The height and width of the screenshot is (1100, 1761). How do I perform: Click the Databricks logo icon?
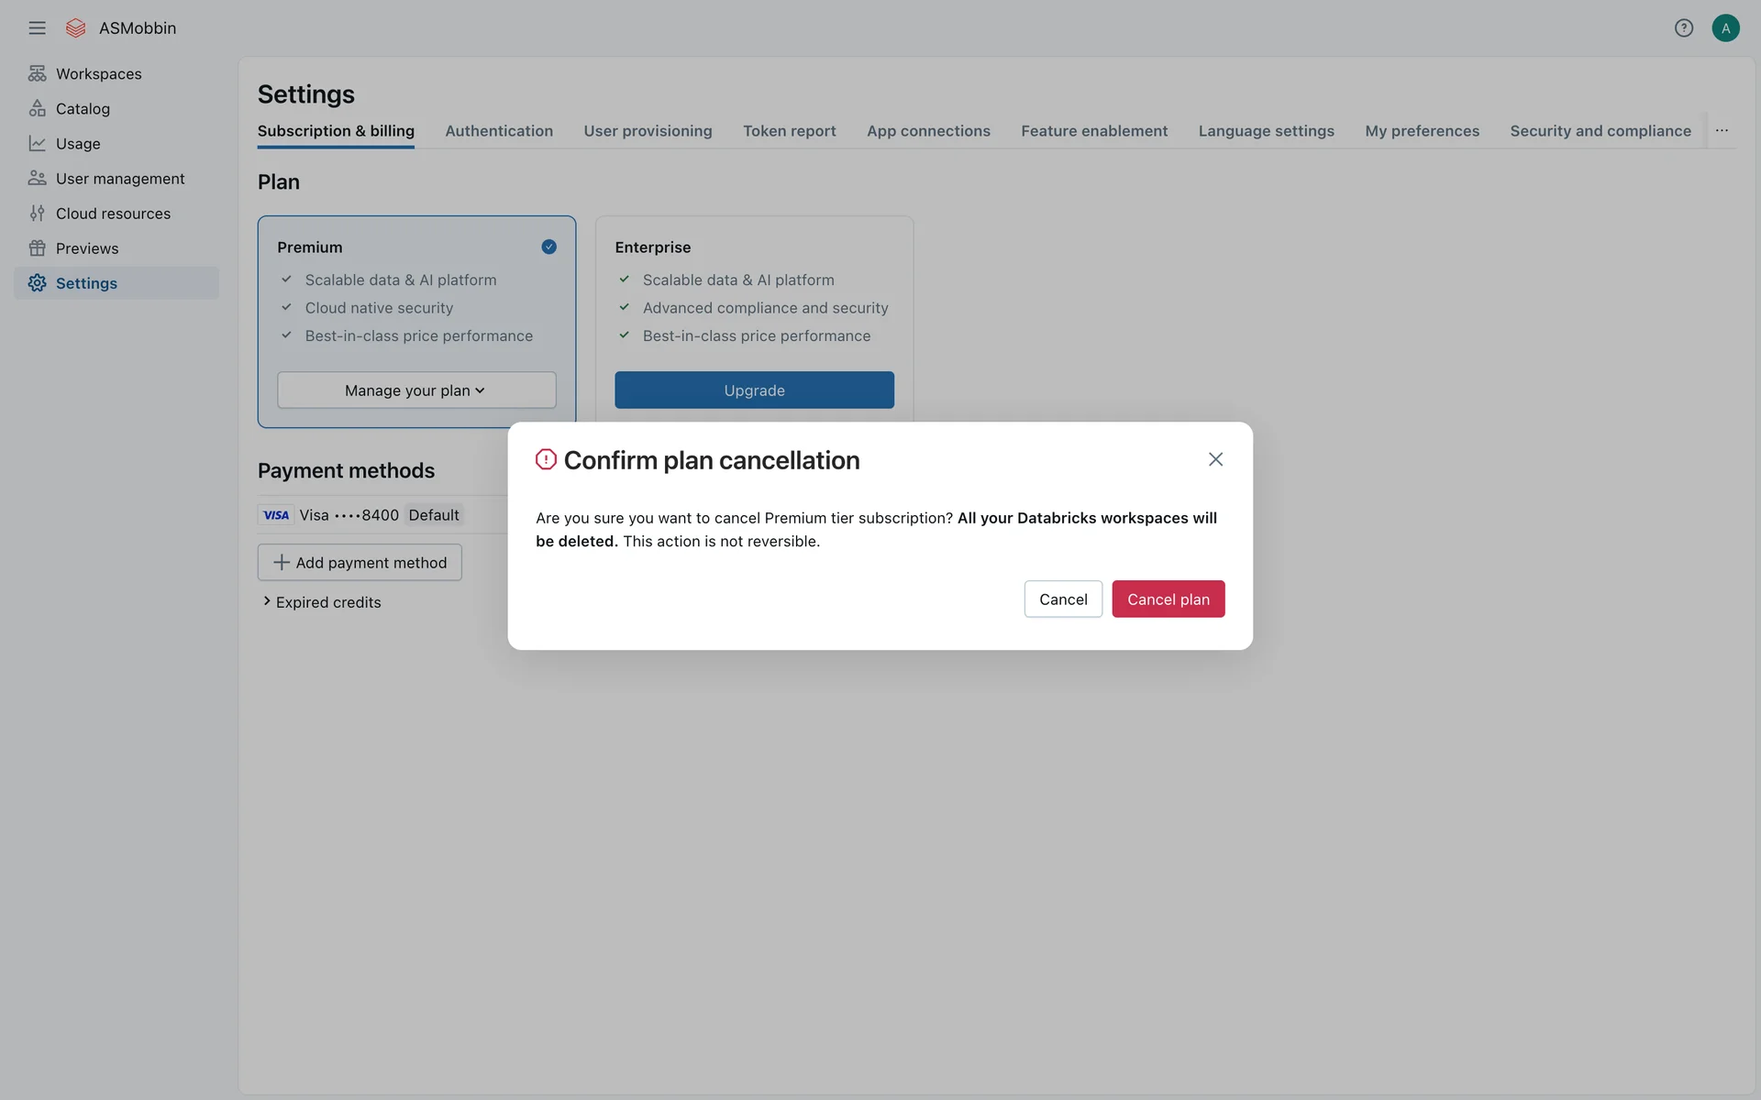pyautogui.click(x=76, y=27)
